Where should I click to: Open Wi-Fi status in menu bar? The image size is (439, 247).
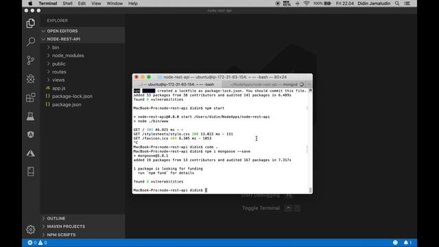(x=307, y=3)
